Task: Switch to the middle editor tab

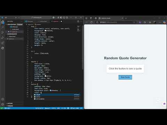Action: pyautogui.click(x=43, y=21)
